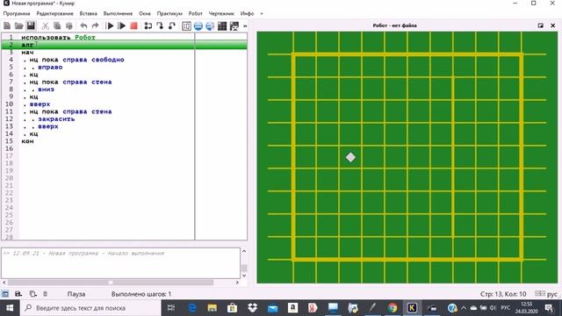
Task: Run the program with the play button
Action: tap(111, 25)
